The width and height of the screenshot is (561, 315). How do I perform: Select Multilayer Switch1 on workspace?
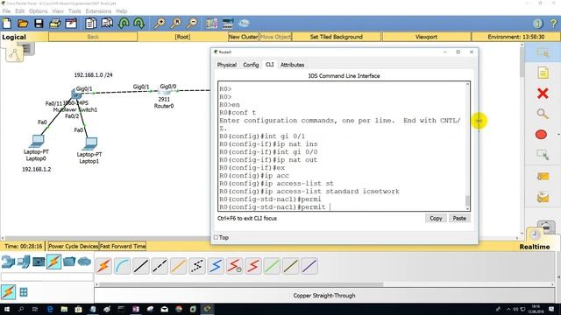(x=76, y=94)
